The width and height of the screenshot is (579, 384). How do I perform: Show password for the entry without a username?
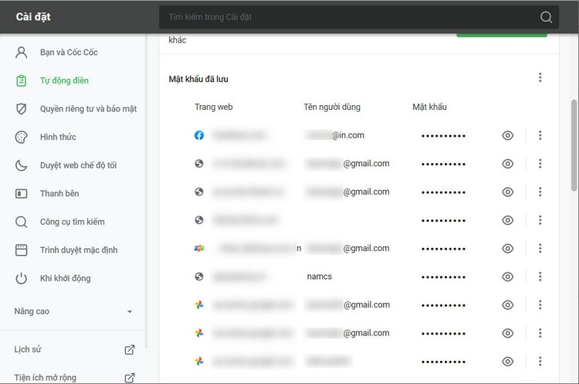click(508, 220)
